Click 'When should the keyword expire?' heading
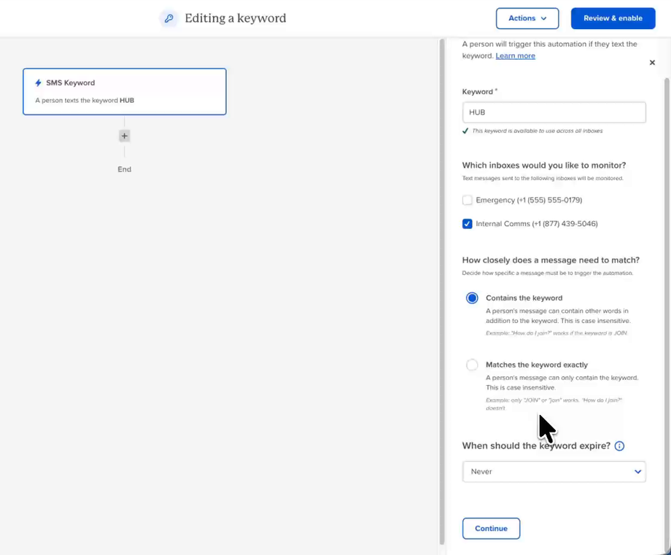 pyautogui.click(x=536, y=446)
